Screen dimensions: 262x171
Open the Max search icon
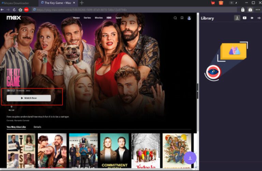click(175, 18)
